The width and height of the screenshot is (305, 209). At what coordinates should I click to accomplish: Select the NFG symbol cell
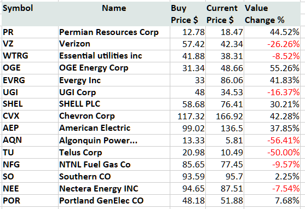(30, 165)
